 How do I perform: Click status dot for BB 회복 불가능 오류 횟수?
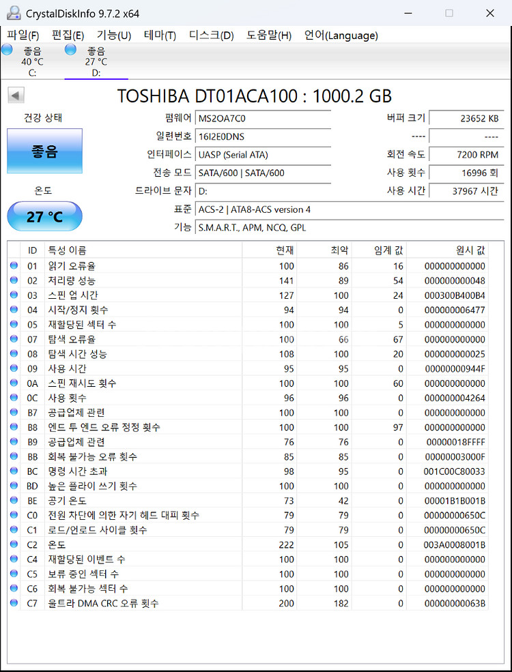(14, 456)
